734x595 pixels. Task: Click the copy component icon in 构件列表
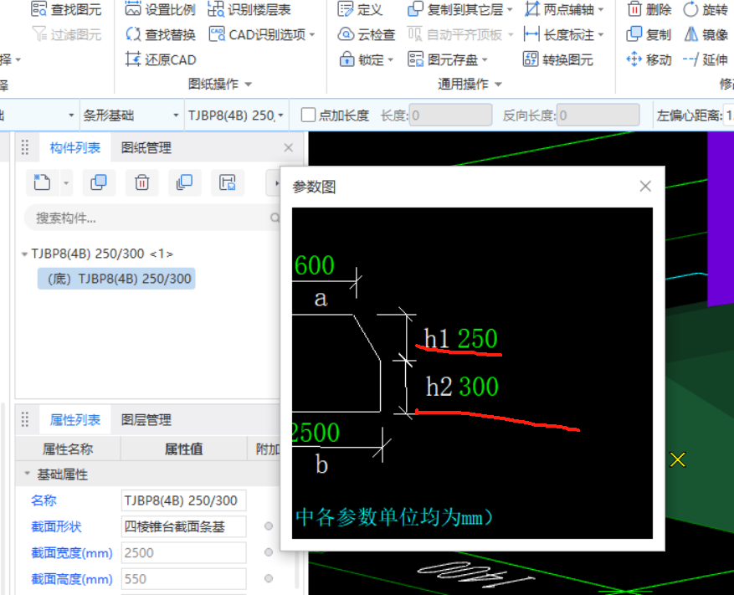(98, 182)
